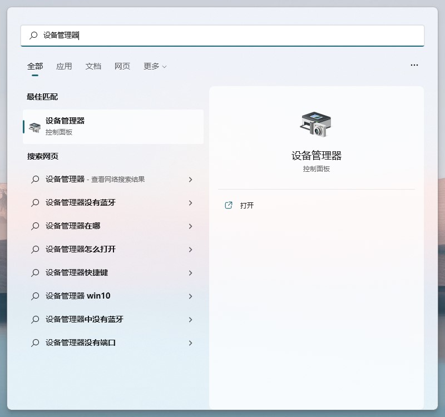Click the magnifier icon beside 设备管理器 win10
Image resolution: width=445 pixels, height=417 pixels.
coord(35,296)
